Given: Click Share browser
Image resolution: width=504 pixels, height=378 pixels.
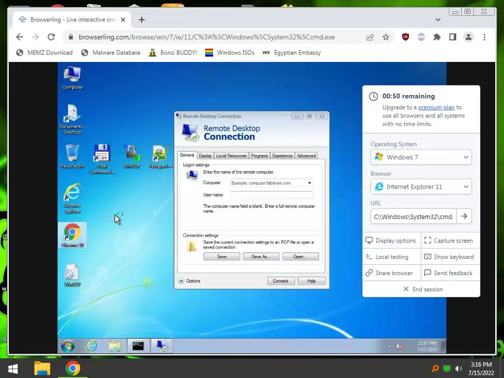Looking at the screenshot, I should pyautogui.click(x=391, y=273).
